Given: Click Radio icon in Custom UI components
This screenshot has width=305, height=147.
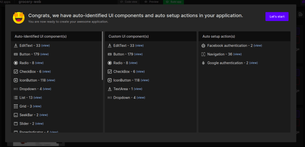Looking at the screenshot, I should 110,63.
